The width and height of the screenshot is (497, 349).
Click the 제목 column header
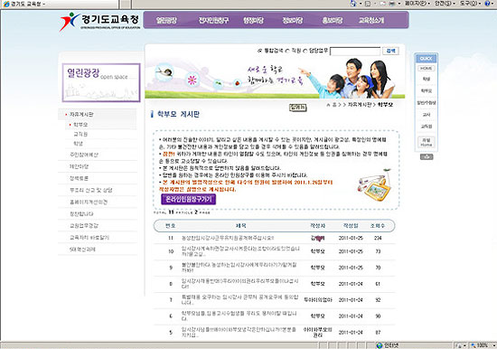pos(241,226)
